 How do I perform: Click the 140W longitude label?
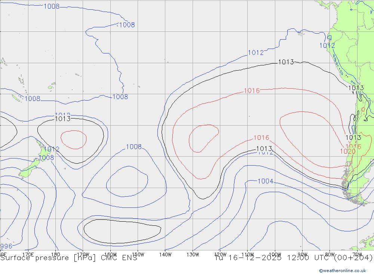pyautogui.click(x=165, y=255)
